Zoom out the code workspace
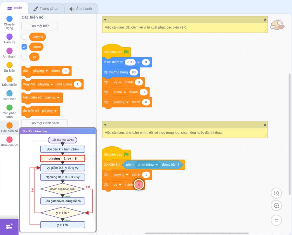 276,206
